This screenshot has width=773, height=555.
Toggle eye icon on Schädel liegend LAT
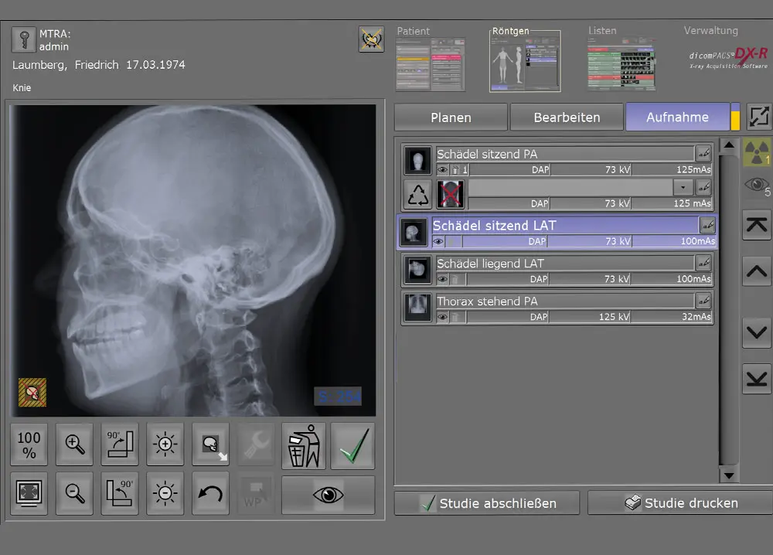442,279
